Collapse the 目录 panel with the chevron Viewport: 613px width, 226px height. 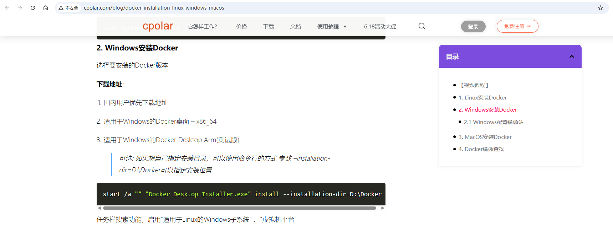[x=572, y=56]
